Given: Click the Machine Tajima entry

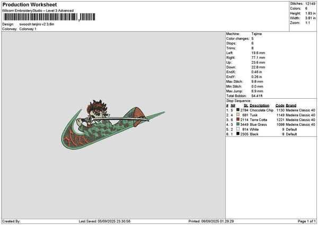Looking at the screenshot, I should (244, 34).
